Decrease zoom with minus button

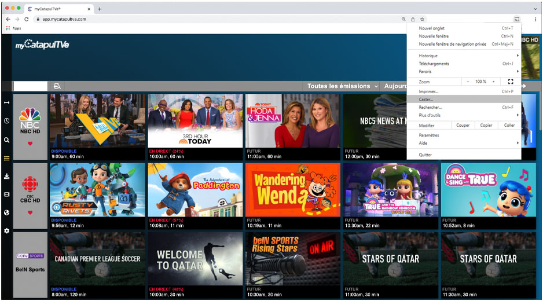click(x=468, y=82)
